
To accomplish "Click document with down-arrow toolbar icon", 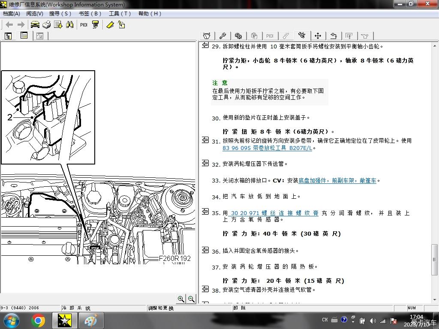I will click(x=58, y=24).
